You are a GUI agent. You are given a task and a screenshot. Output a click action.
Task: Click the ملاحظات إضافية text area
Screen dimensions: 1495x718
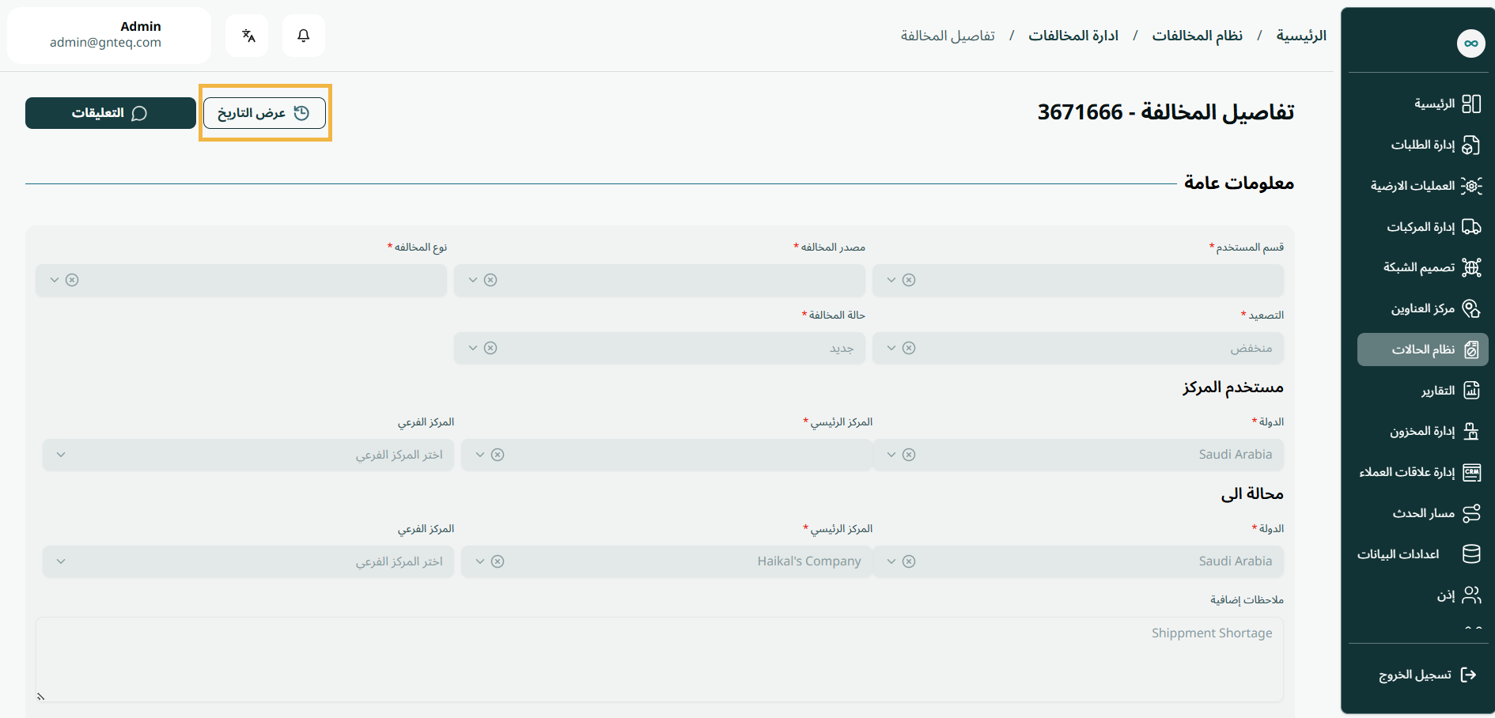[x=659, y=659]
